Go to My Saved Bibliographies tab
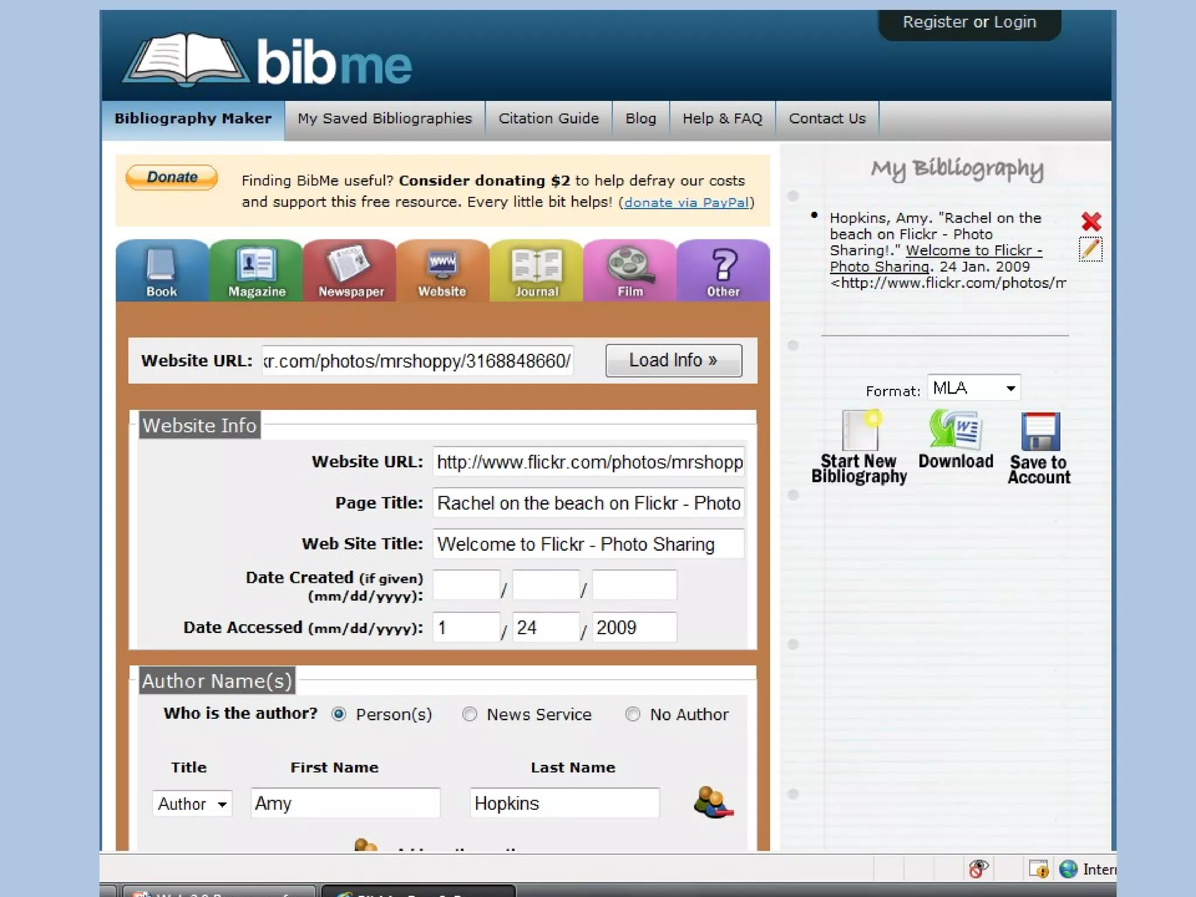The width and height of the screenshot is (1196, 897). pyautogui.click(x=384, y=119)
